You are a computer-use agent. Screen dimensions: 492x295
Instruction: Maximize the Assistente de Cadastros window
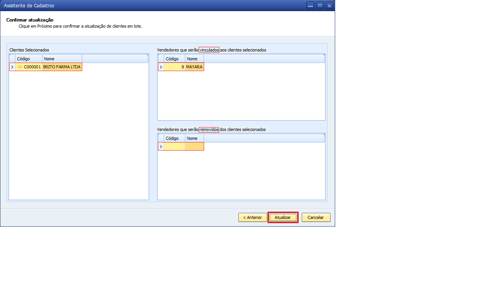(320, 5)
